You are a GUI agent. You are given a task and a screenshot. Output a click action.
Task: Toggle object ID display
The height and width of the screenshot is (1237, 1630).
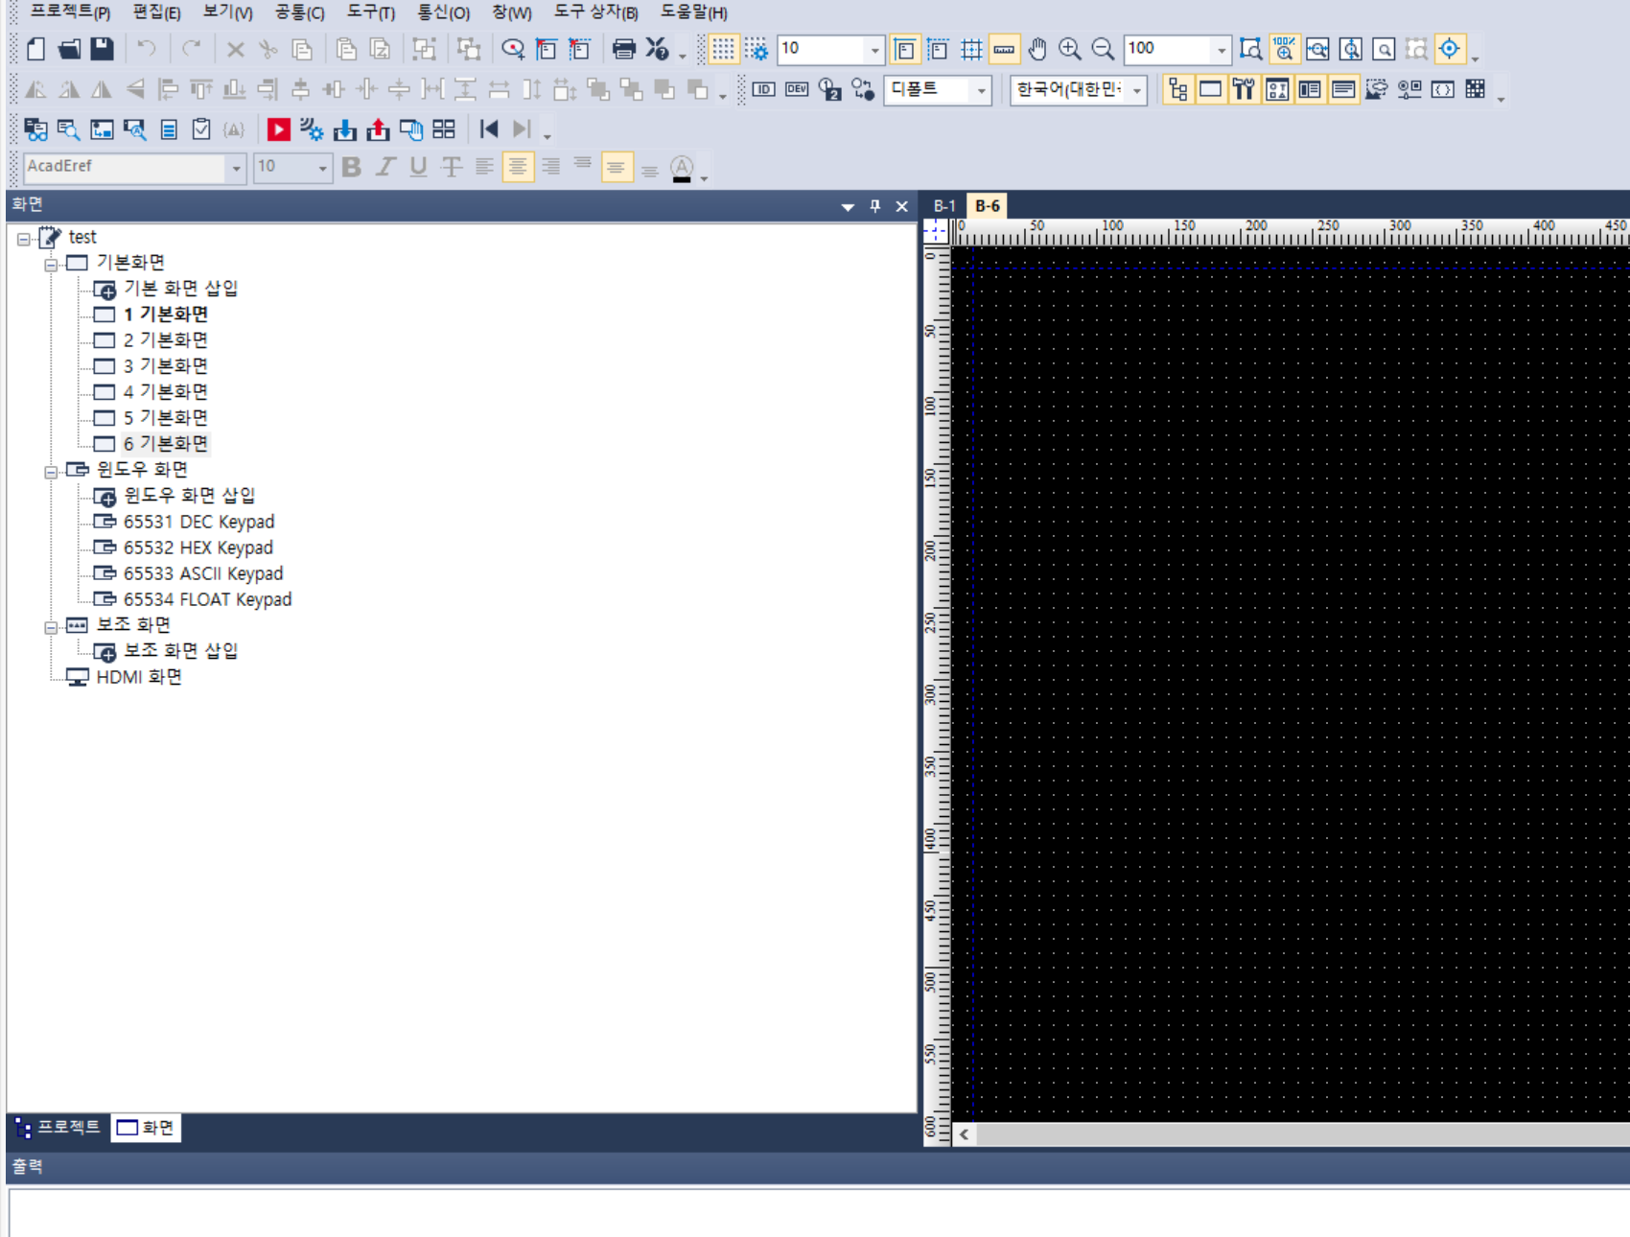tap(763, 90)
